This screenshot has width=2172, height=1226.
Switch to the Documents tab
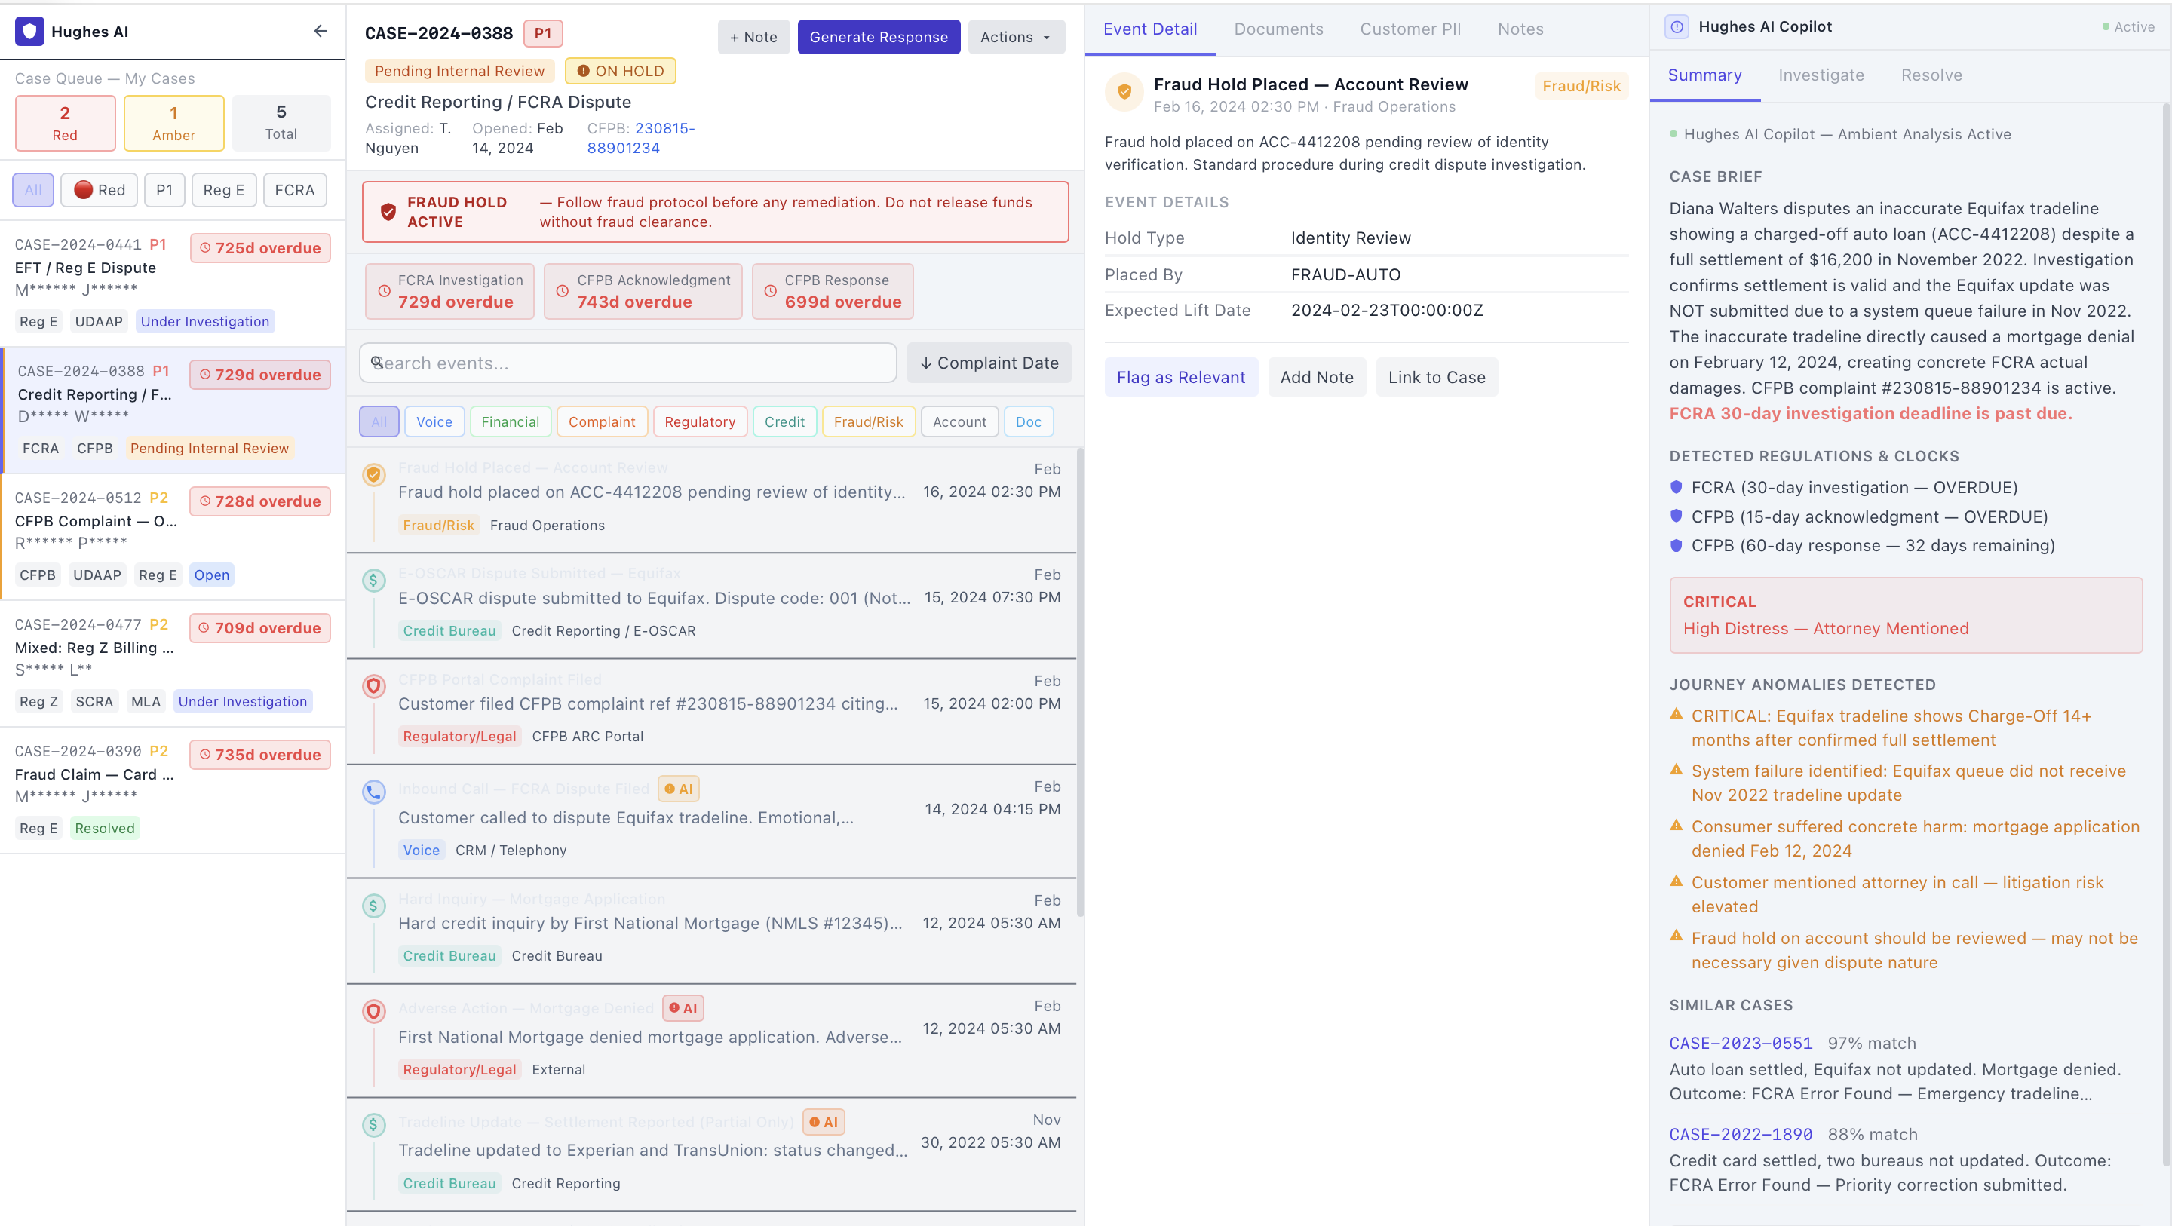coord(1278,29)
